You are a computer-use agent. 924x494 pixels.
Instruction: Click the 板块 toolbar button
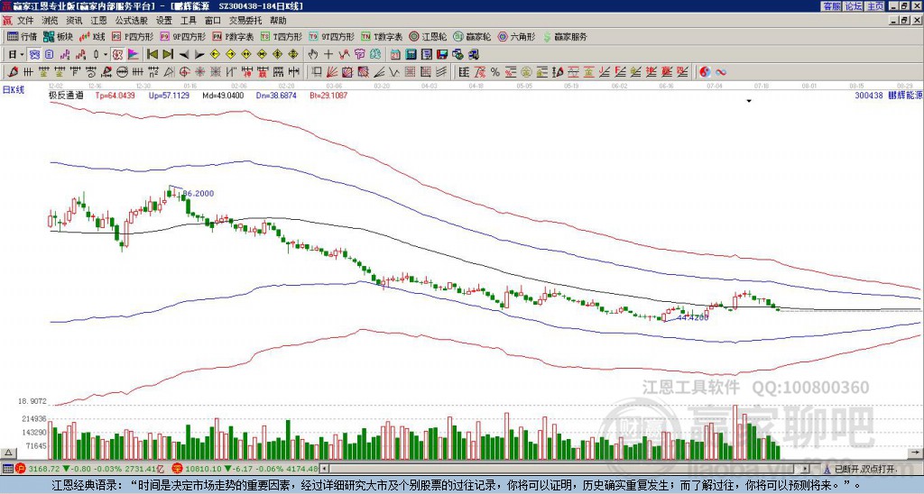(x=58, y=36)
